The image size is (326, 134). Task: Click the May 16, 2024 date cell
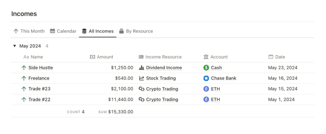click(283, 78)
